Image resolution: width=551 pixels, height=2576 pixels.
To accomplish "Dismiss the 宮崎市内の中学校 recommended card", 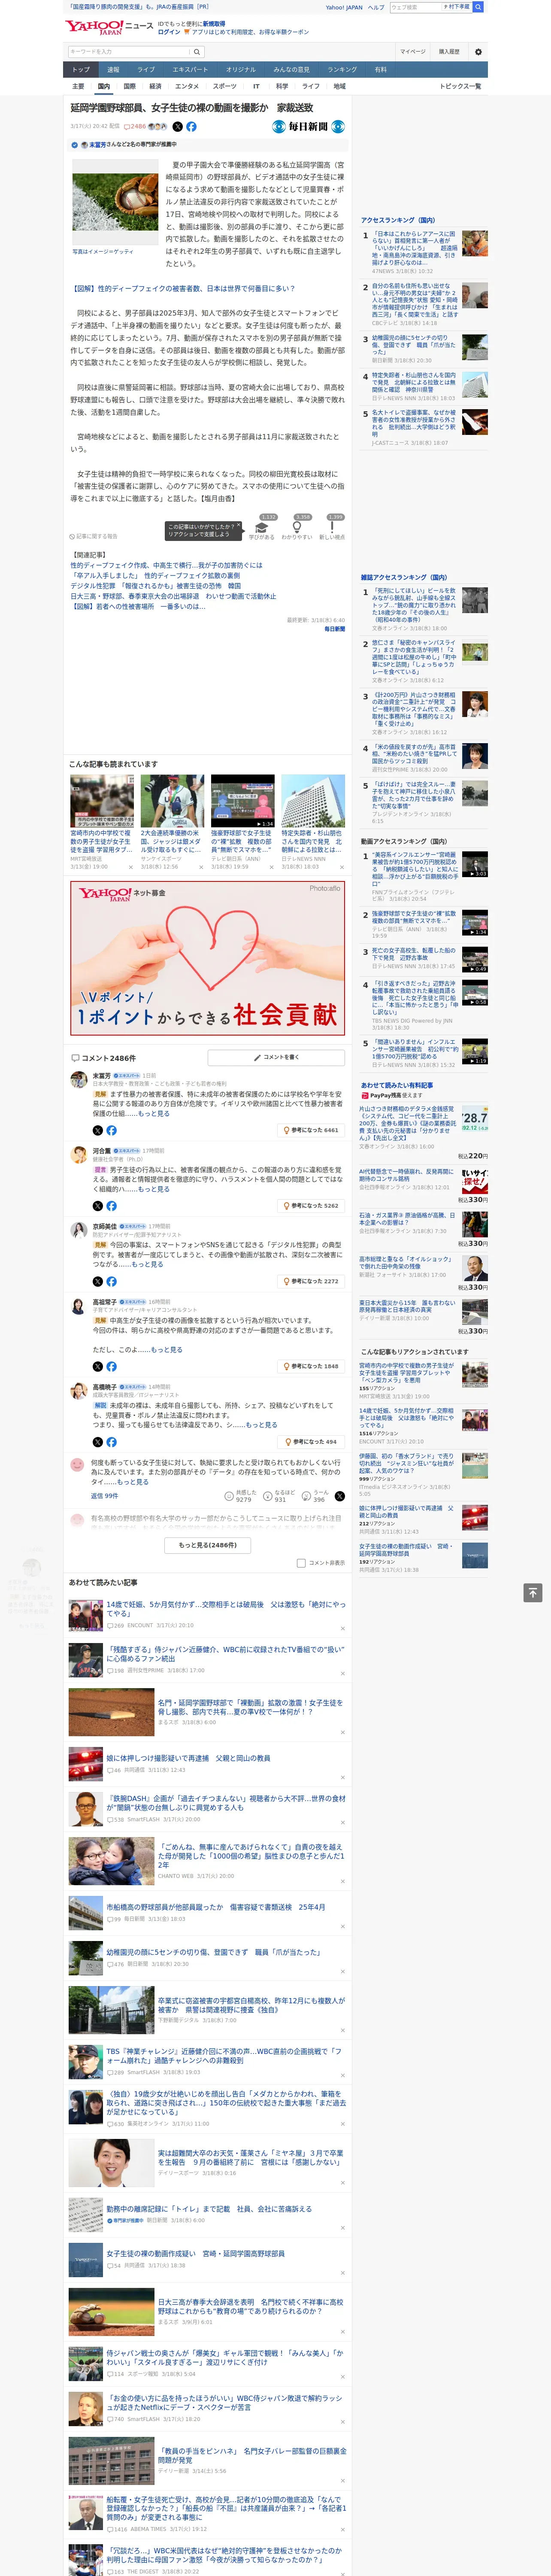I will (130, 867).
